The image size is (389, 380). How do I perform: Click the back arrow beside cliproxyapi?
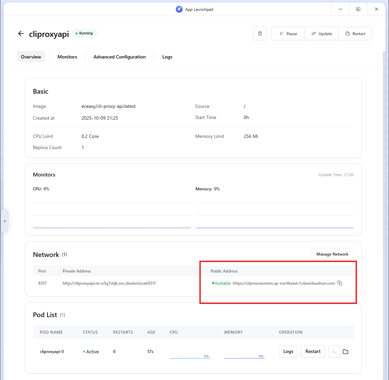(x=21, y=33)
